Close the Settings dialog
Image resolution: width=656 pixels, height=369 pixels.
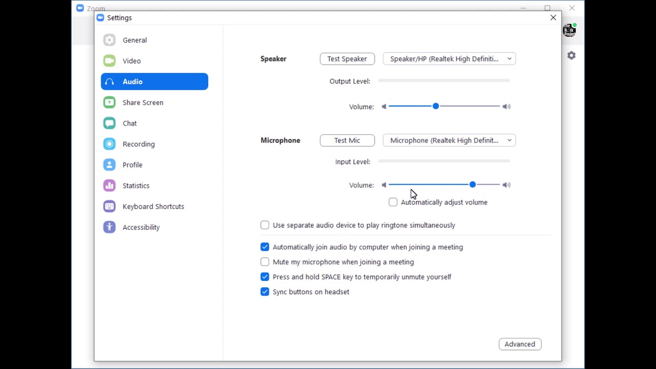[x=553, y=18]
